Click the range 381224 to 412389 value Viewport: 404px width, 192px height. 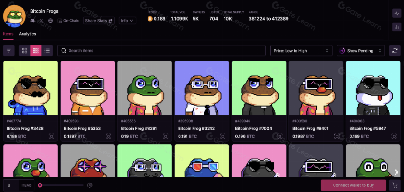[x=269, y=19]
